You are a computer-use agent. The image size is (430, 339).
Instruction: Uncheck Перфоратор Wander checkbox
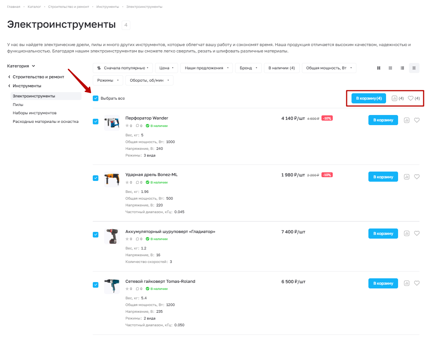[95, 121]
